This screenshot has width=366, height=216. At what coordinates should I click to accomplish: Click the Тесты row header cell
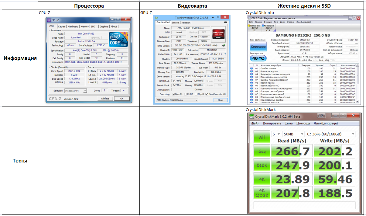pos(20,161)
